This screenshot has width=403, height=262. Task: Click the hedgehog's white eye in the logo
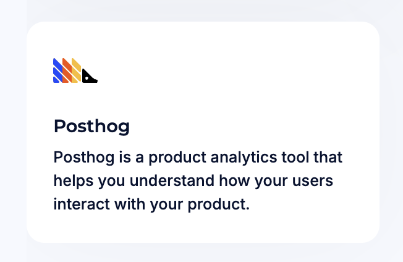pyautogui.click(x=87, y=78)
